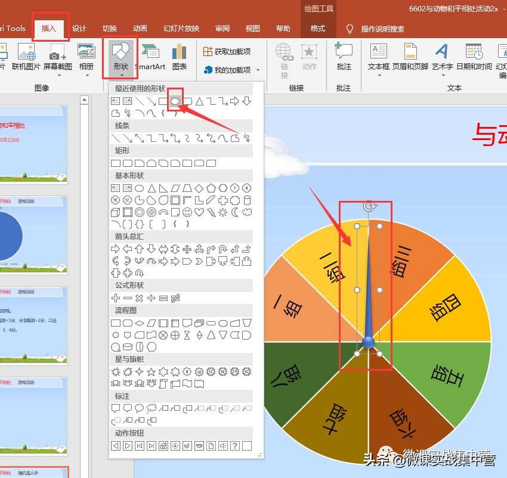The image size is (507, 478).
Task: Click the blue pointer pivot ball on wheel
Action: [x=368, y=342]
